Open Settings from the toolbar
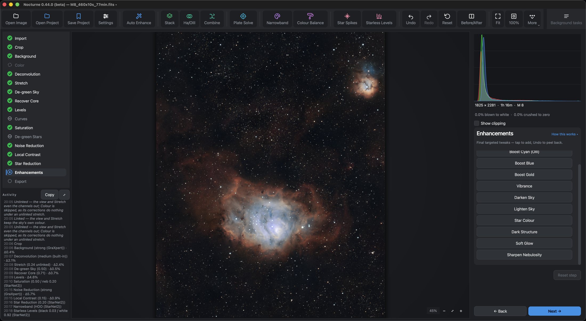The height and width of the screenshot is (321, 586). (x=105, y=19)
